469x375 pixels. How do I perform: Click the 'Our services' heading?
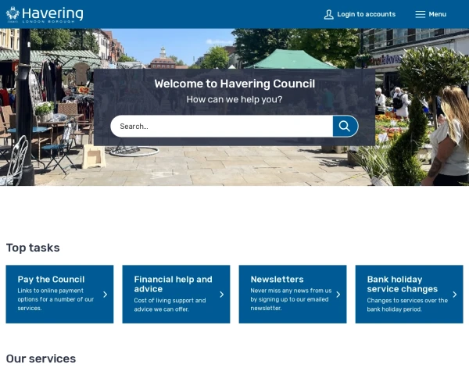tap(41, 359)
